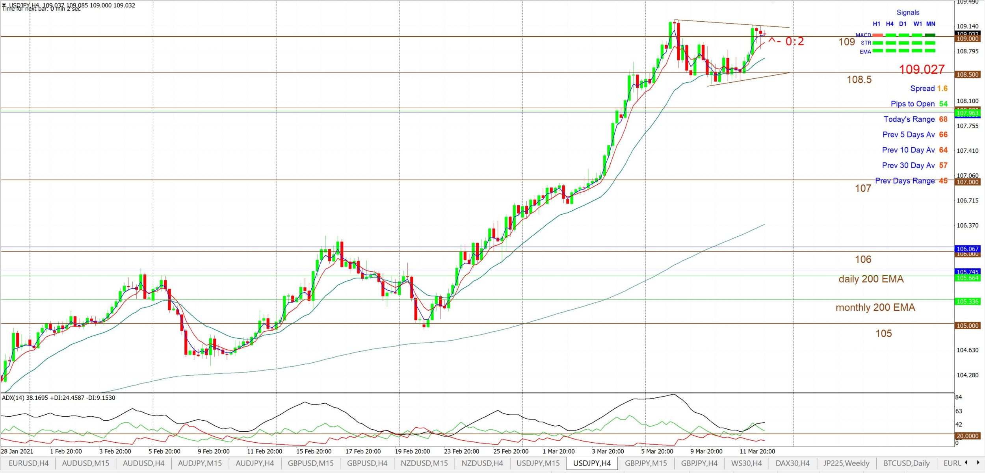Screen dimensions: 985x473
Task: Click the dark green MACD MN signal block
Action: (930, 35)
